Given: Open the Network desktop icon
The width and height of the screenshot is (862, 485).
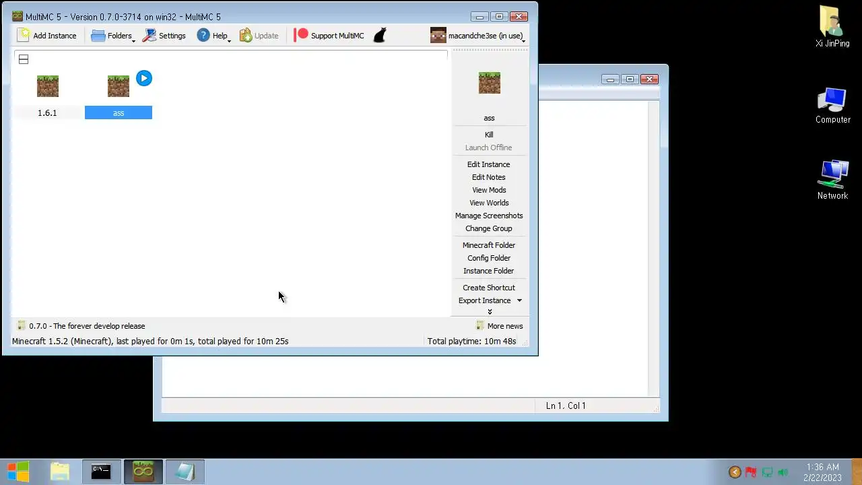Looking at the screenshot, I should click(832, 180).
